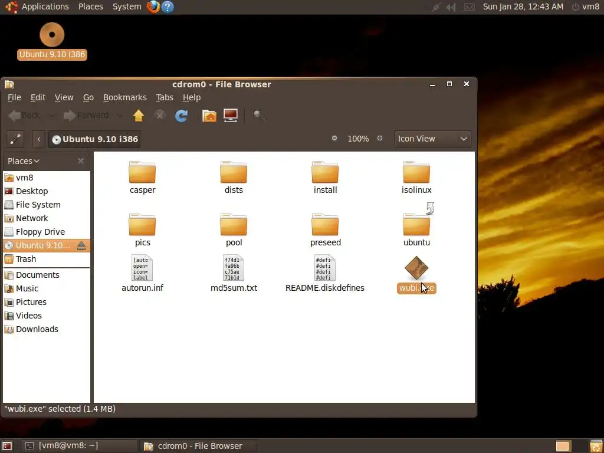This screenshot has height=453, width=604.
Task: Expand the Places sidebar dropdown
Action: click(24, 161)
